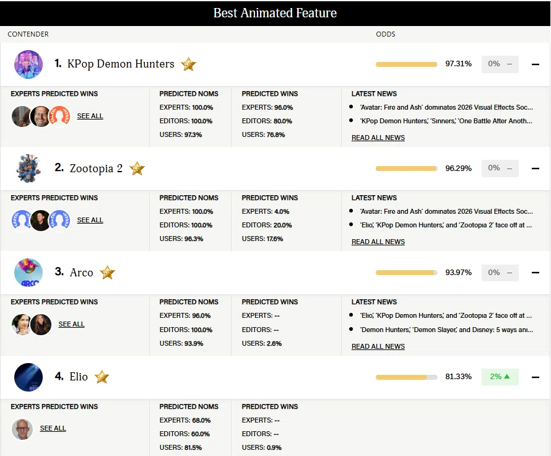Screen dimensions: 551x456
Task: Open first Avatar news headline under KPop Demon Hunters
Action: [x=446, y=107]
